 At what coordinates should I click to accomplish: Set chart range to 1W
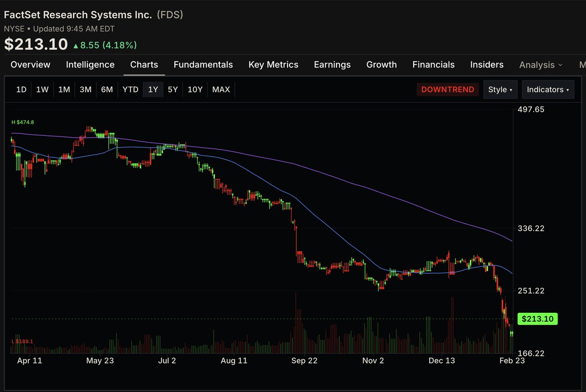pyautogui.click(x=42, y=89)
